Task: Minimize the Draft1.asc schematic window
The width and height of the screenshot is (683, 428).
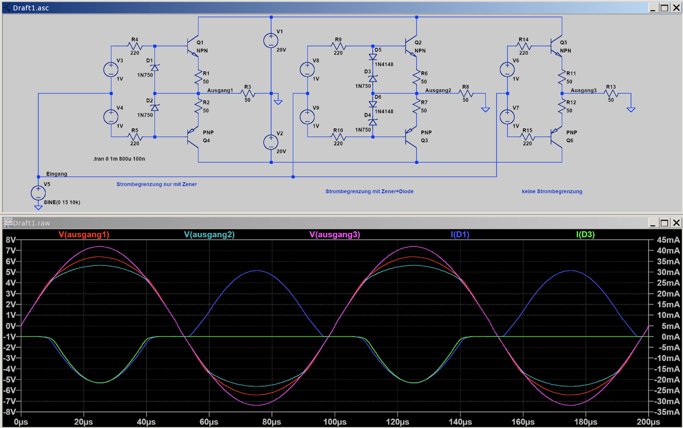Action: pos(653,7)
